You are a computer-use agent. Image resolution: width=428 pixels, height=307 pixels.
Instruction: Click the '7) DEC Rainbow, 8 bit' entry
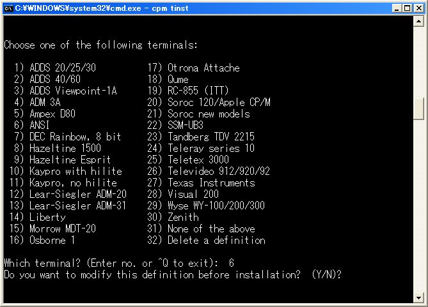[x=67, y=137]
